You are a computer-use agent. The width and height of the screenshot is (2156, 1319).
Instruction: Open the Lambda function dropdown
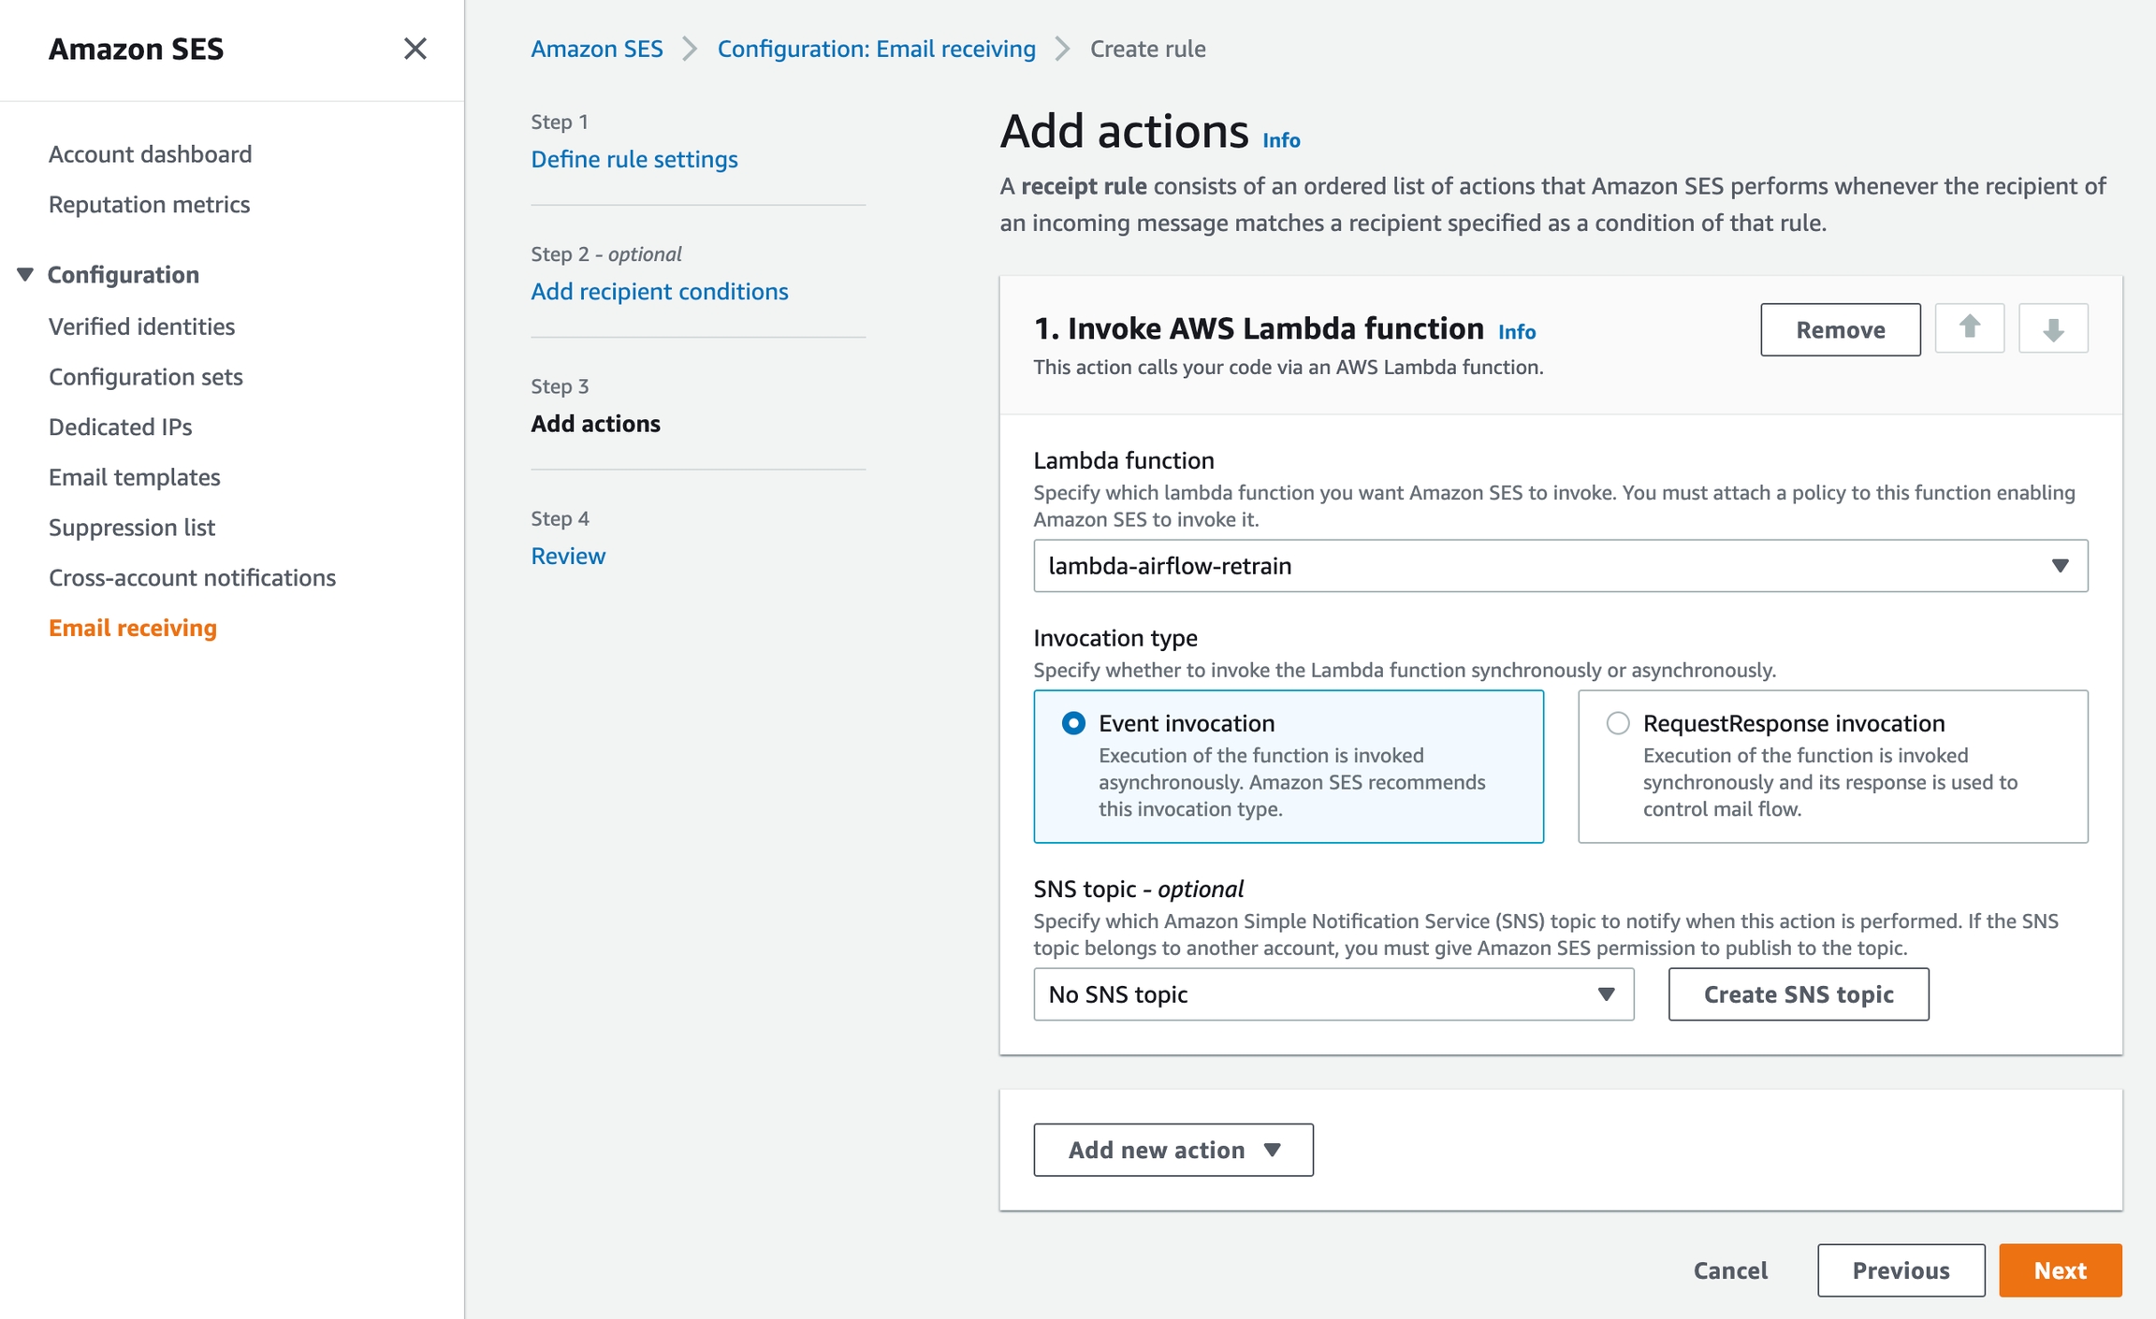point(1560,566)
